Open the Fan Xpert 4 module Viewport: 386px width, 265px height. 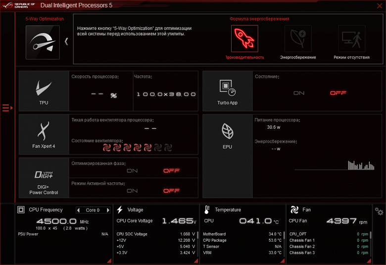(44, 134)
